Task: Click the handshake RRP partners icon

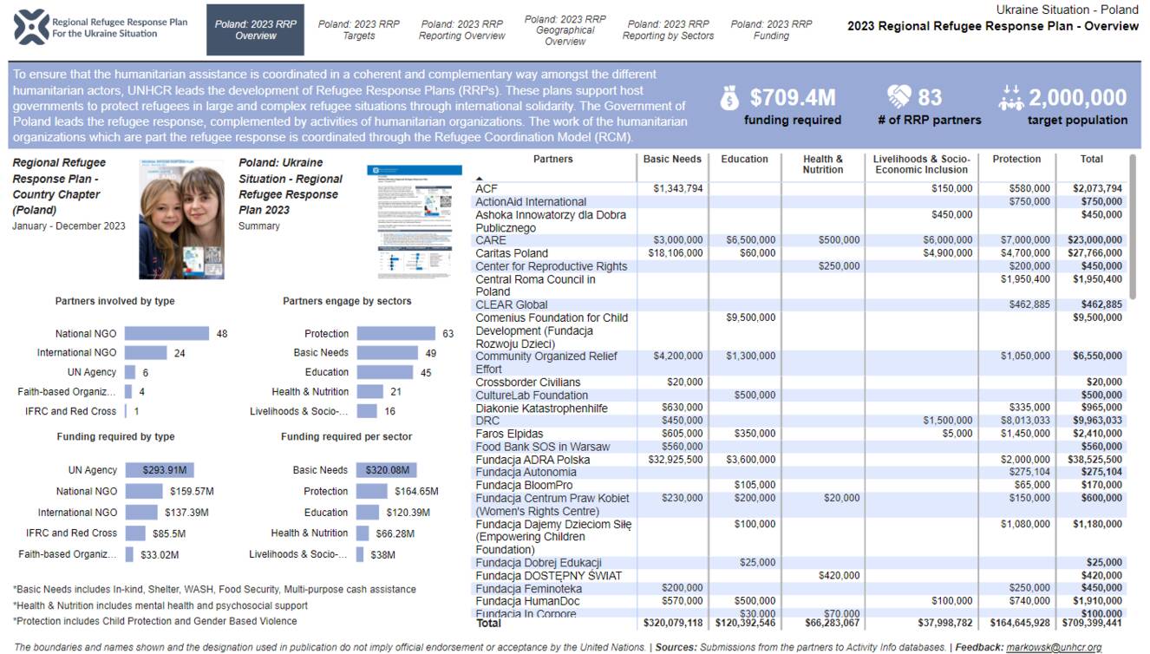Action: click(x=899, y=96)
